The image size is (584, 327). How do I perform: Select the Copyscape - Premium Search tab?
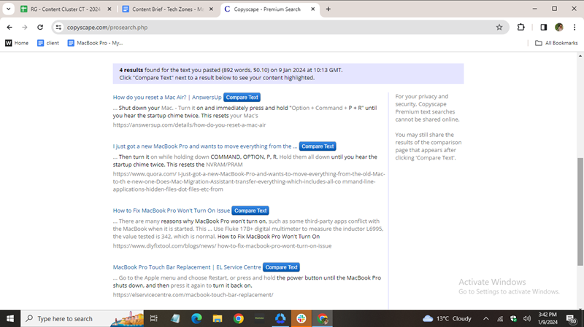coord(267,9)
